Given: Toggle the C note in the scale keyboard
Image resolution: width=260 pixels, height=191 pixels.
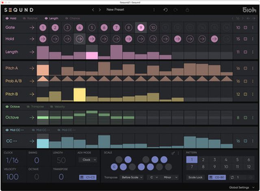Looking at the screenshot, I should [x=114, y=167].
